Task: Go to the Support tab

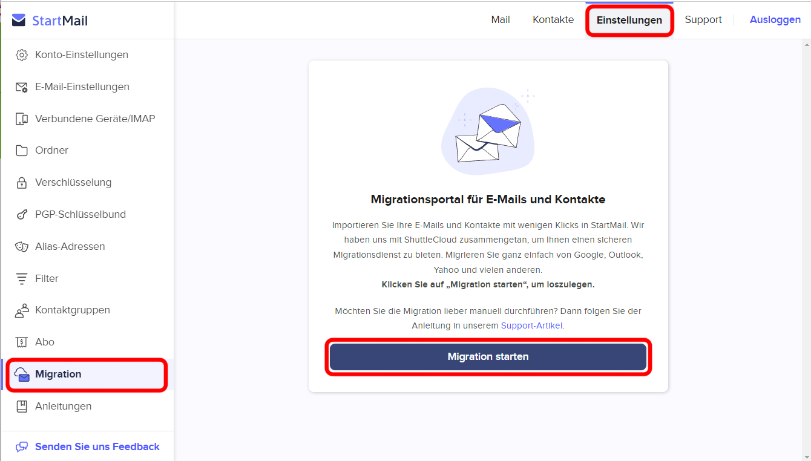Action: pos(703,20)
